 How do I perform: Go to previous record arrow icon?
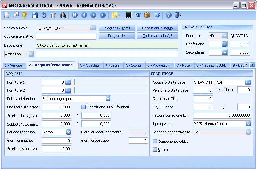click(84, 15)
